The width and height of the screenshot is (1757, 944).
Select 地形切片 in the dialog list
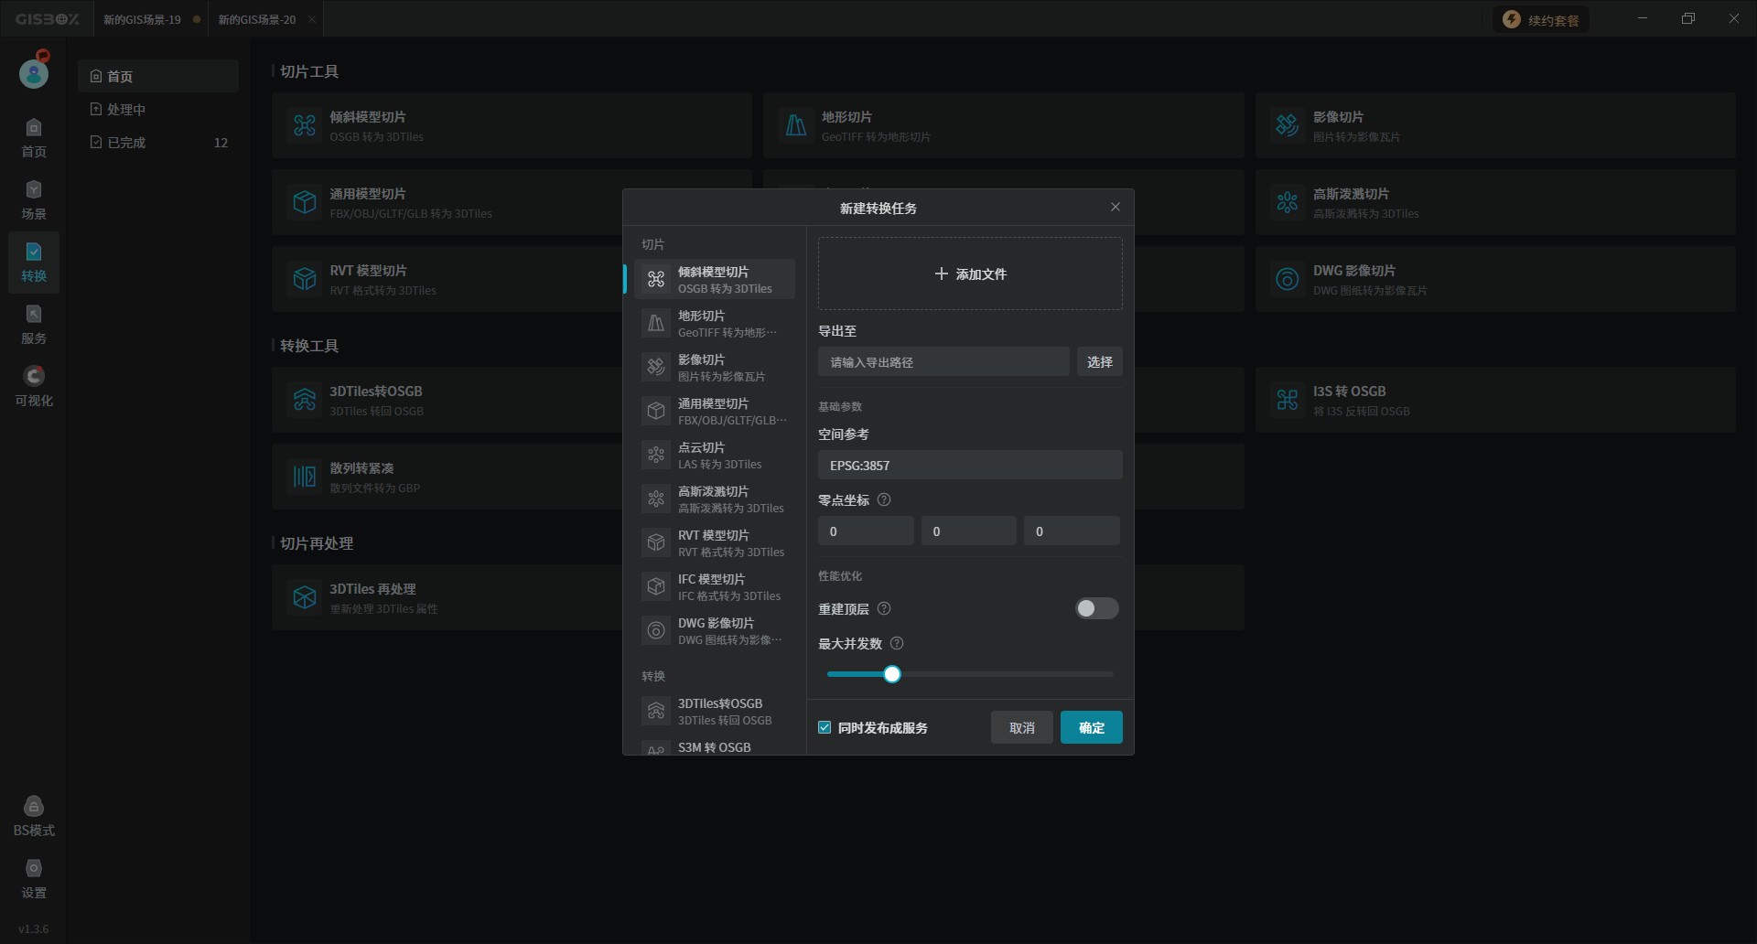[x=714, y=324]
